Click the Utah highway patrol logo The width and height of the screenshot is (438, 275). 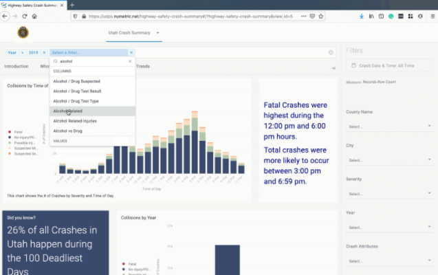click(x=23, y=32)
